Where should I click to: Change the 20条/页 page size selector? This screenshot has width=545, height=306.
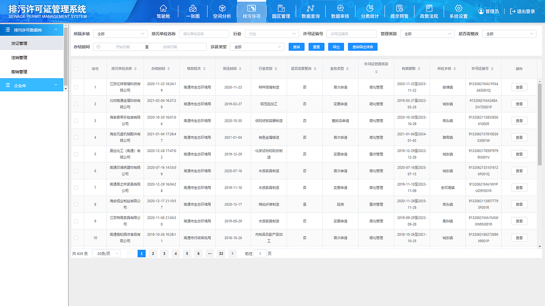click(106, 253)
